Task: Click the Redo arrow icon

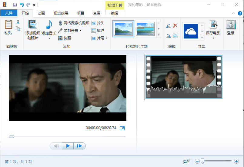Action: point(28,5)
